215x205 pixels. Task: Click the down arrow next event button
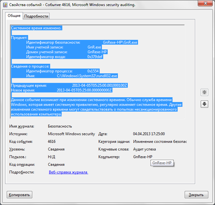pos(204,104)
